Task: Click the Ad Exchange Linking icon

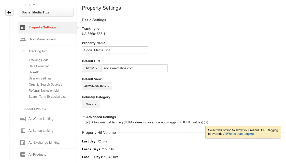Action: coord(23,143)
